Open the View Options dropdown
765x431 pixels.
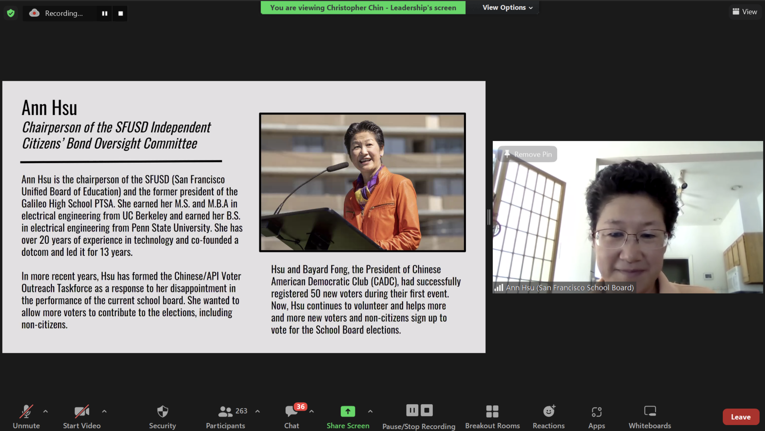[507, 7]
